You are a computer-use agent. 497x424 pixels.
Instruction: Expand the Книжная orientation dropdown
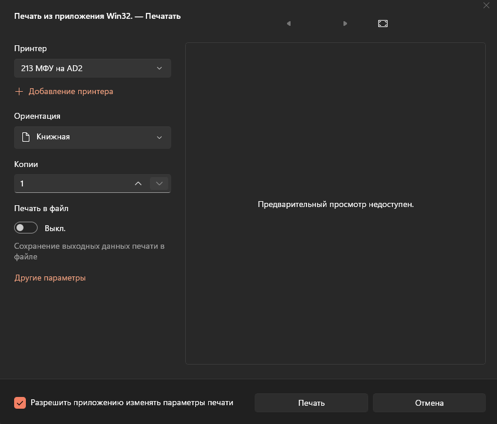[x=92, y=138]
